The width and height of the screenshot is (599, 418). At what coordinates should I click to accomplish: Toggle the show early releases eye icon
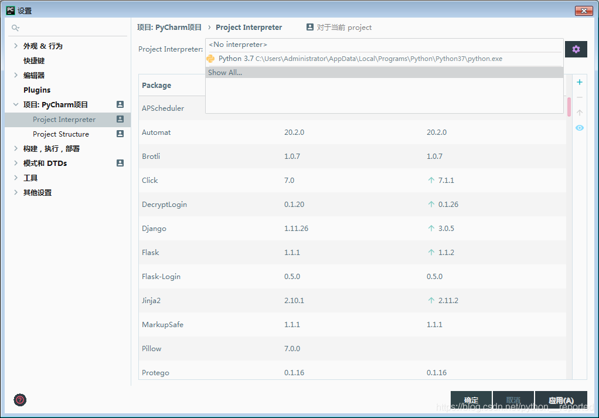(580, 128)
